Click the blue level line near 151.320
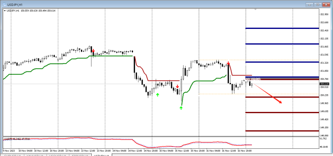 point(282,62)
